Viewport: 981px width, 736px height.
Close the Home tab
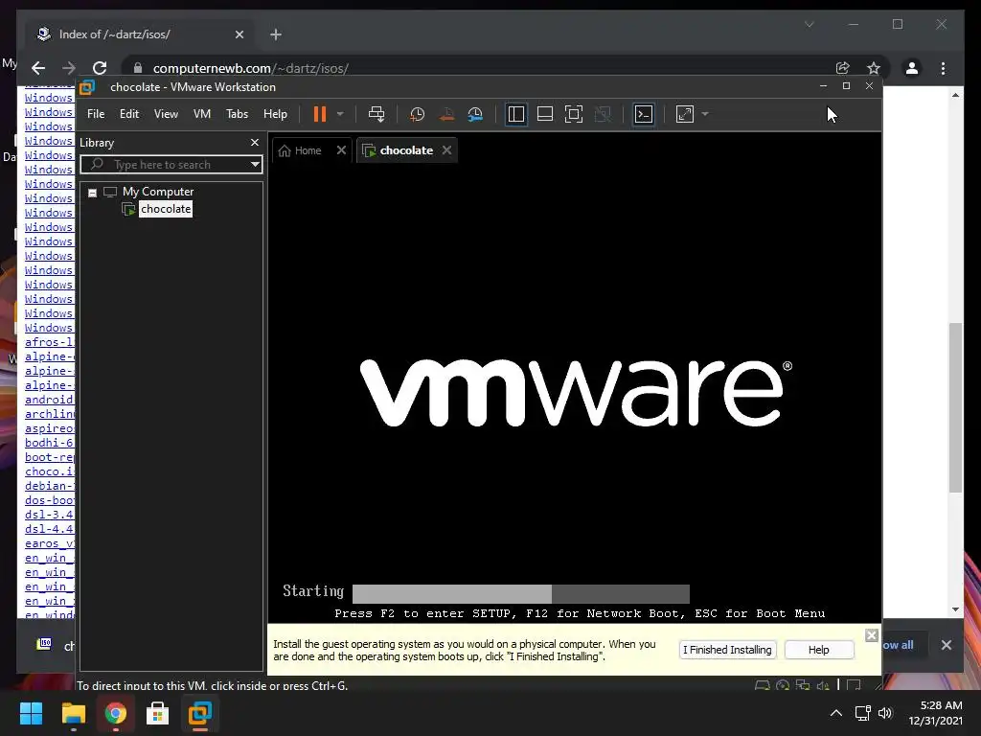341,150
